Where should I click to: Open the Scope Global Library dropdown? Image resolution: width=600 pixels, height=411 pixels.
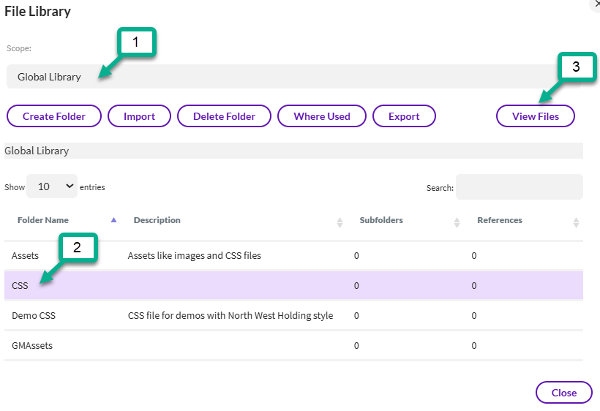[x=293, y=77]
